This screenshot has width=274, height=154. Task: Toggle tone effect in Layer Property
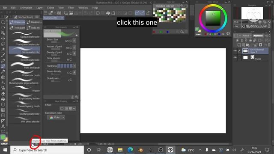(66, 108)
